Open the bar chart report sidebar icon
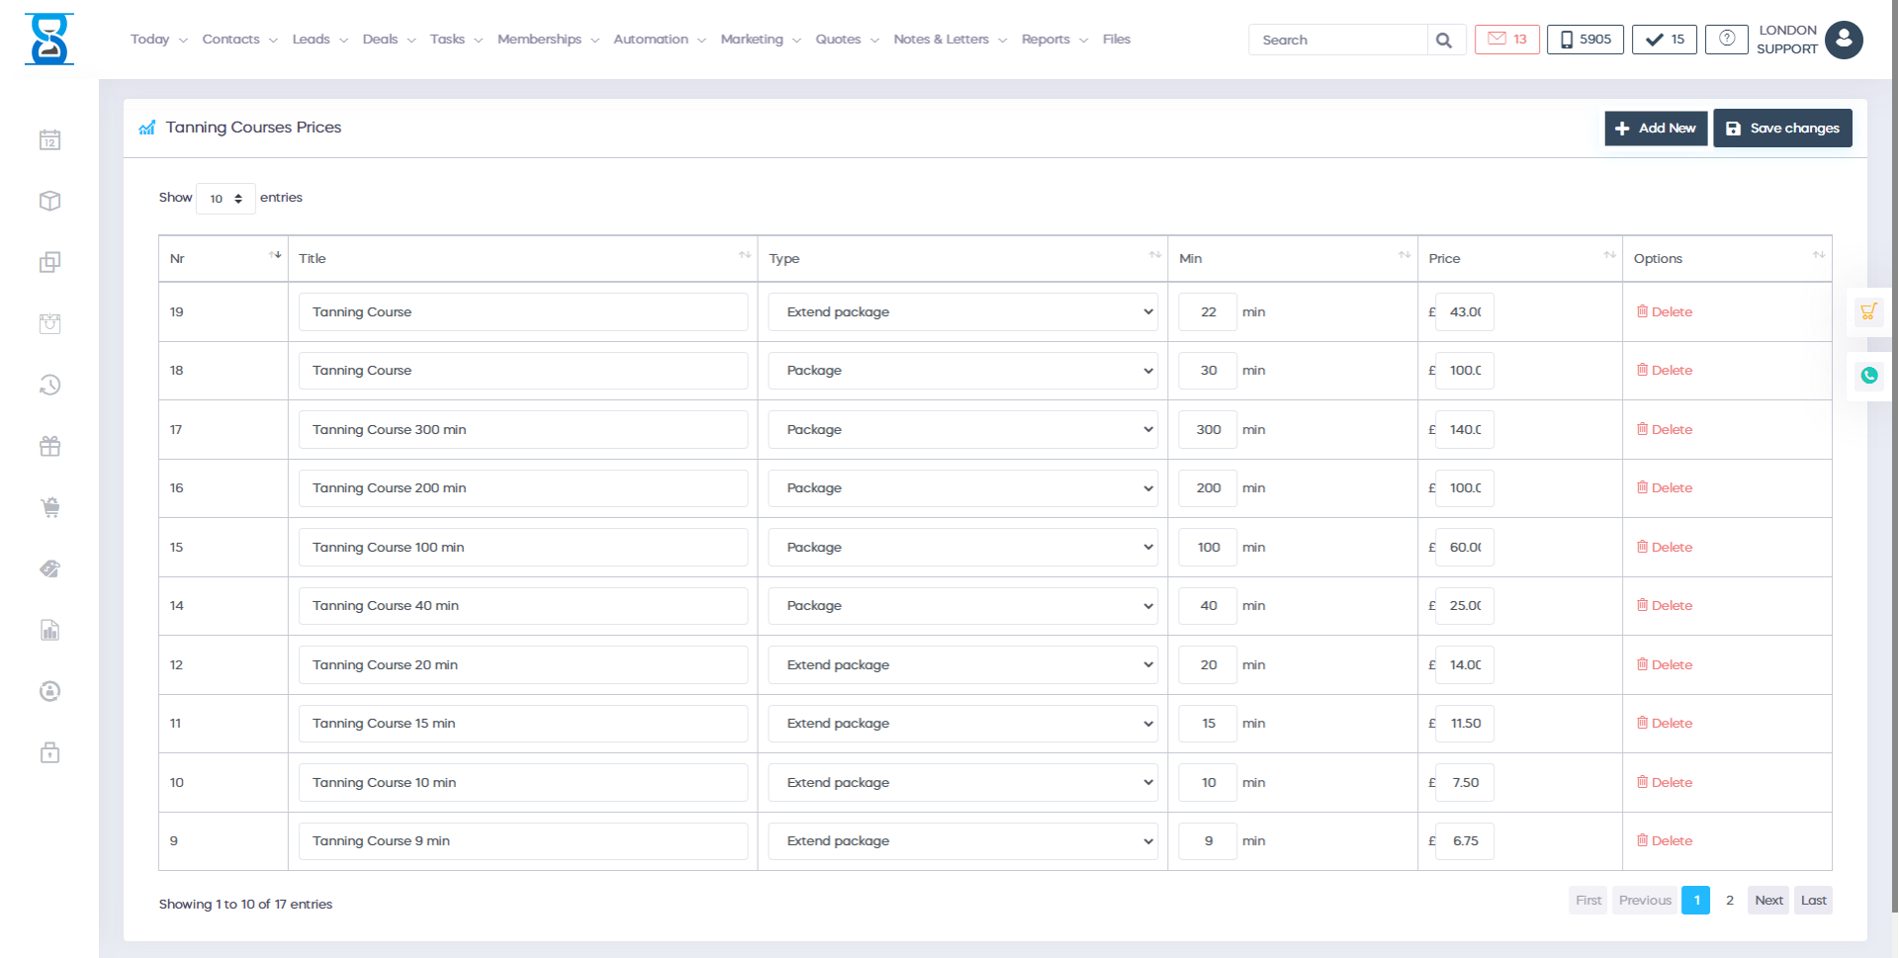1899x958 pixels. click(x=49, y=631)
